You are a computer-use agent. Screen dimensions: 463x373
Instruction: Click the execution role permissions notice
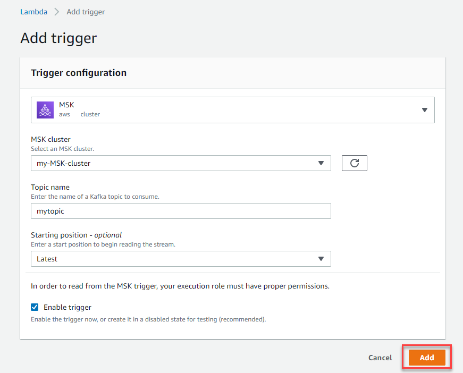(180, 286)
